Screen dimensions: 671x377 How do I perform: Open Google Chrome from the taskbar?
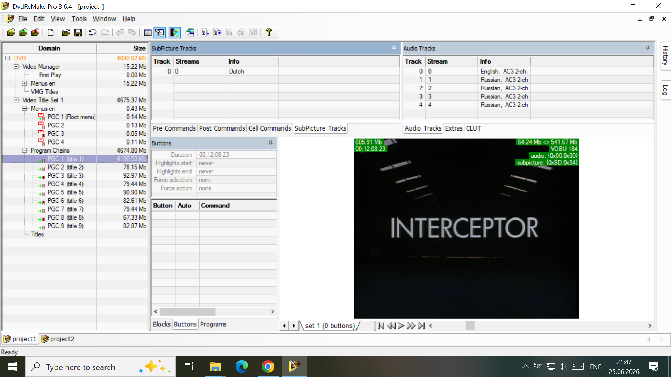(268, 367)
